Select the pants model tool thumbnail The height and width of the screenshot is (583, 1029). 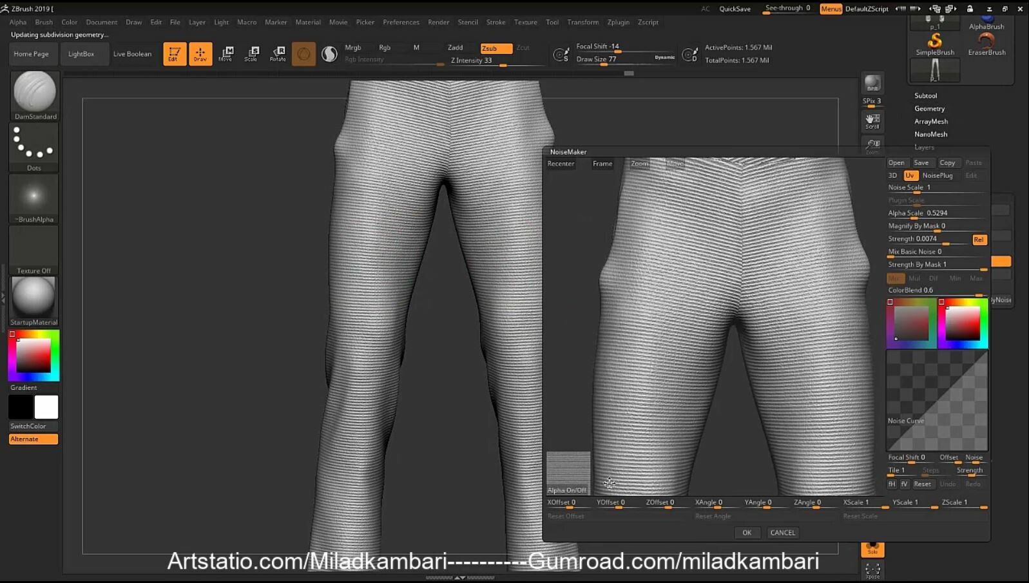click(x=935, y=70)
